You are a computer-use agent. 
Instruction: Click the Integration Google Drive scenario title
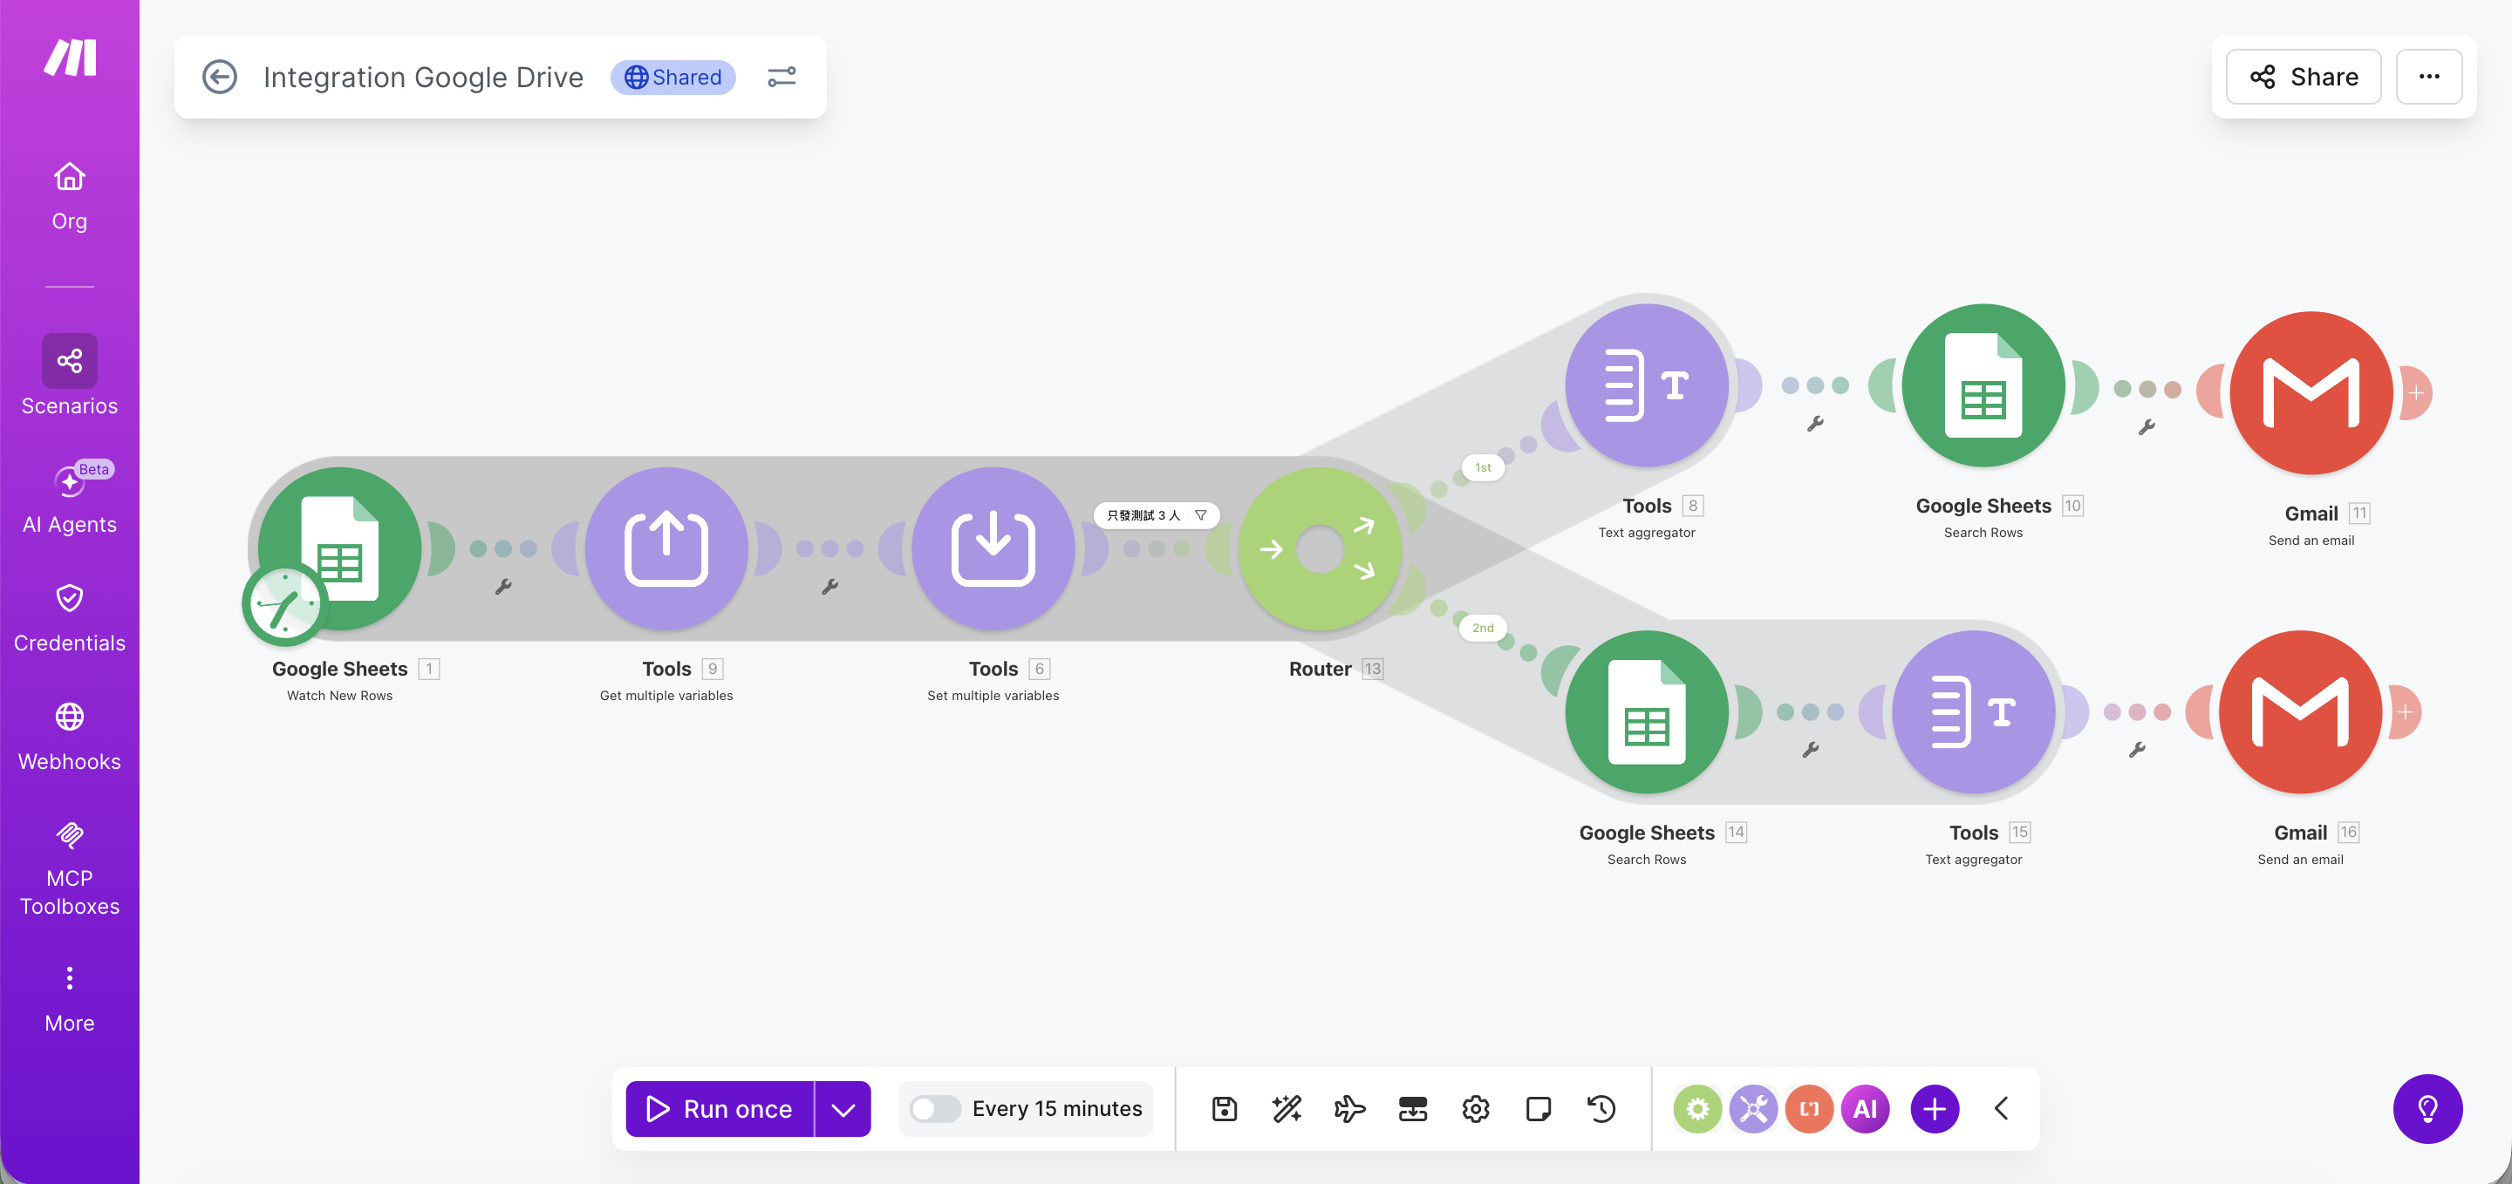point(423,77)
